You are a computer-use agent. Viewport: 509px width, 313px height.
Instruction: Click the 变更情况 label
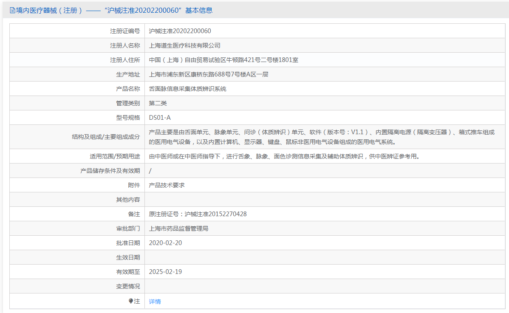click(128, 286)
